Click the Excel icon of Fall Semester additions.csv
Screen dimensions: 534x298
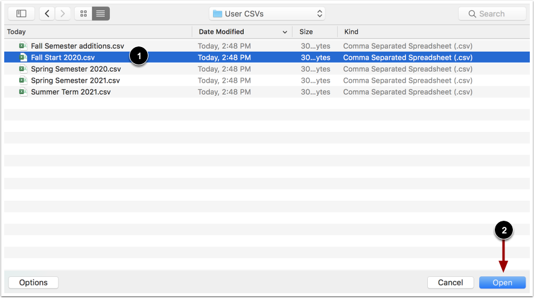pyautogui.click(x=23, y=46)
